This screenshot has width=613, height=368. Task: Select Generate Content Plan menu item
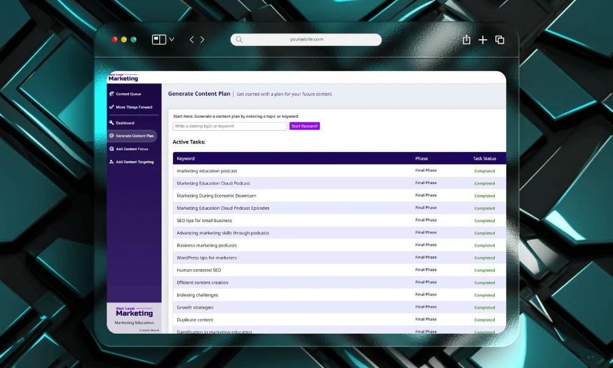pos(132,136)
